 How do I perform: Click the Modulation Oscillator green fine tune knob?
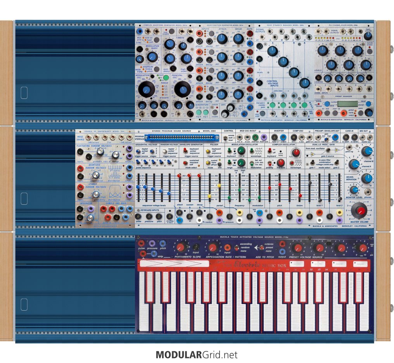[241, 163]
